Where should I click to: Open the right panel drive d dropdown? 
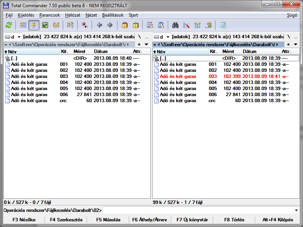(162, 37)
